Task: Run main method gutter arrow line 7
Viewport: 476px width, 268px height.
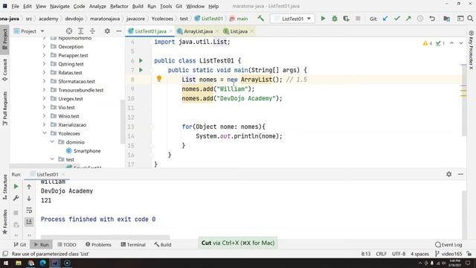Action: pyautogui.click(x=141, y=70)
